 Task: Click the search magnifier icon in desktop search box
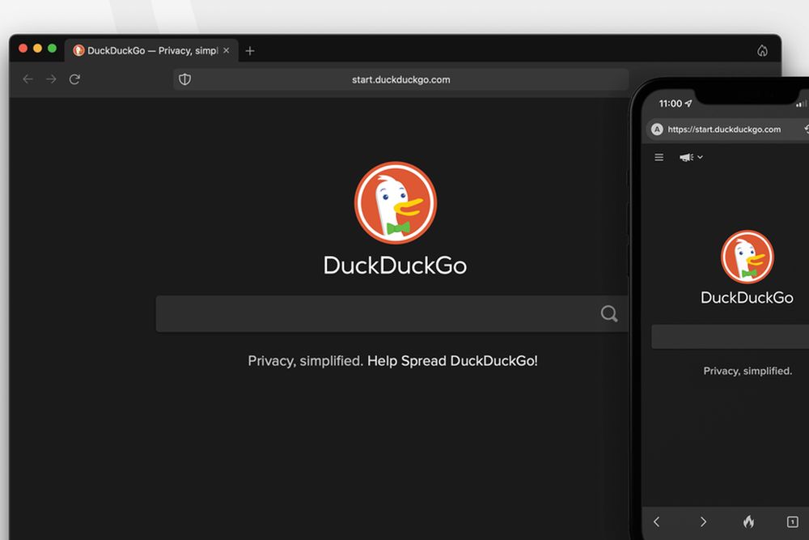pos(609,314)
